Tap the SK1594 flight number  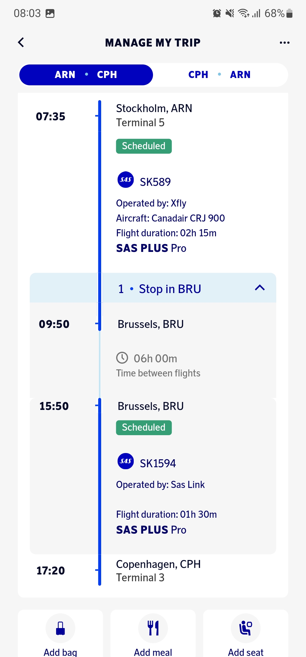click(x=158, y=464)
